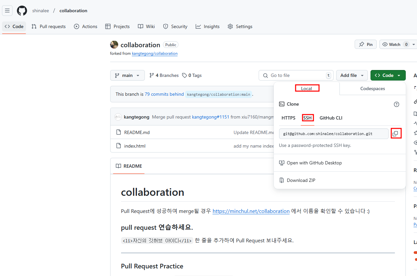This screenshot has width=417, height=276.
Task: Toggle the green Code dropdown button
Action: (388, 75)
